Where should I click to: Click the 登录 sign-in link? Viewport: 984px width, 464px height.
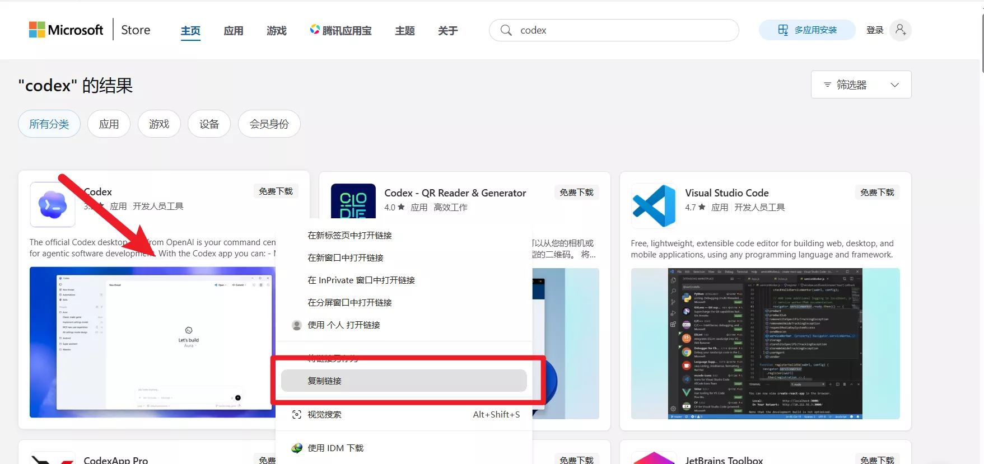pos(875,30)
